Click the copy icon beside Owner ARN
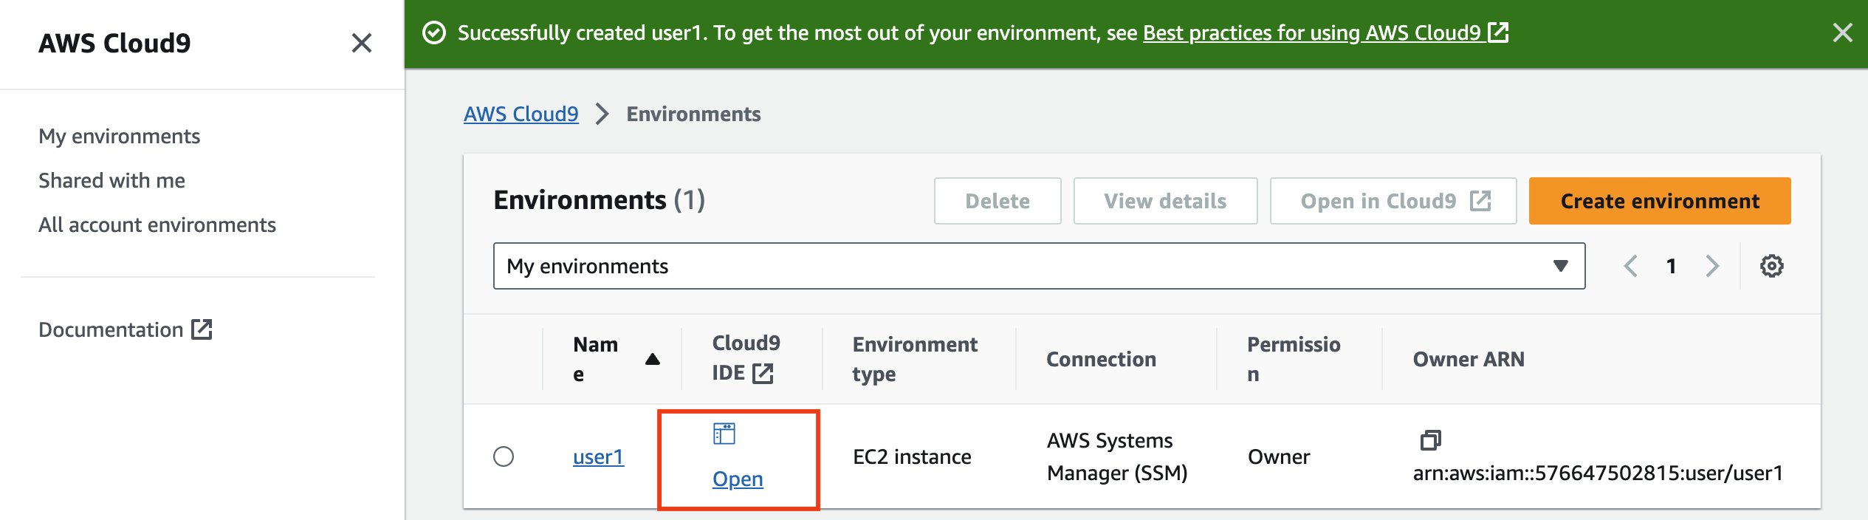This screenshot has width=1868, height=520. (x=1430, y=440)
